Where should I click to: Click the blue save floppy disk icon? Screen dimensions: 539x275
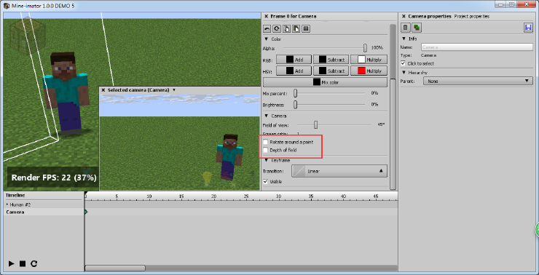pyautogui.click(x=528, y=28)
